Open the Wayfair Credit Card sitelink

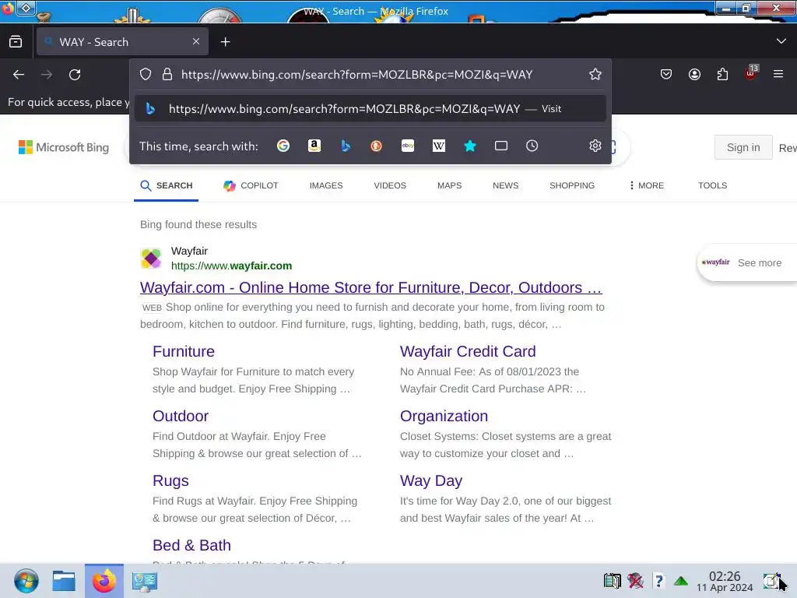click(x=468, y=351)
